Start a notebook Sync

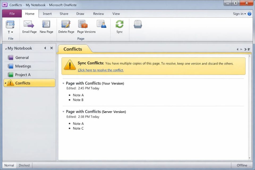pos(119,27)
